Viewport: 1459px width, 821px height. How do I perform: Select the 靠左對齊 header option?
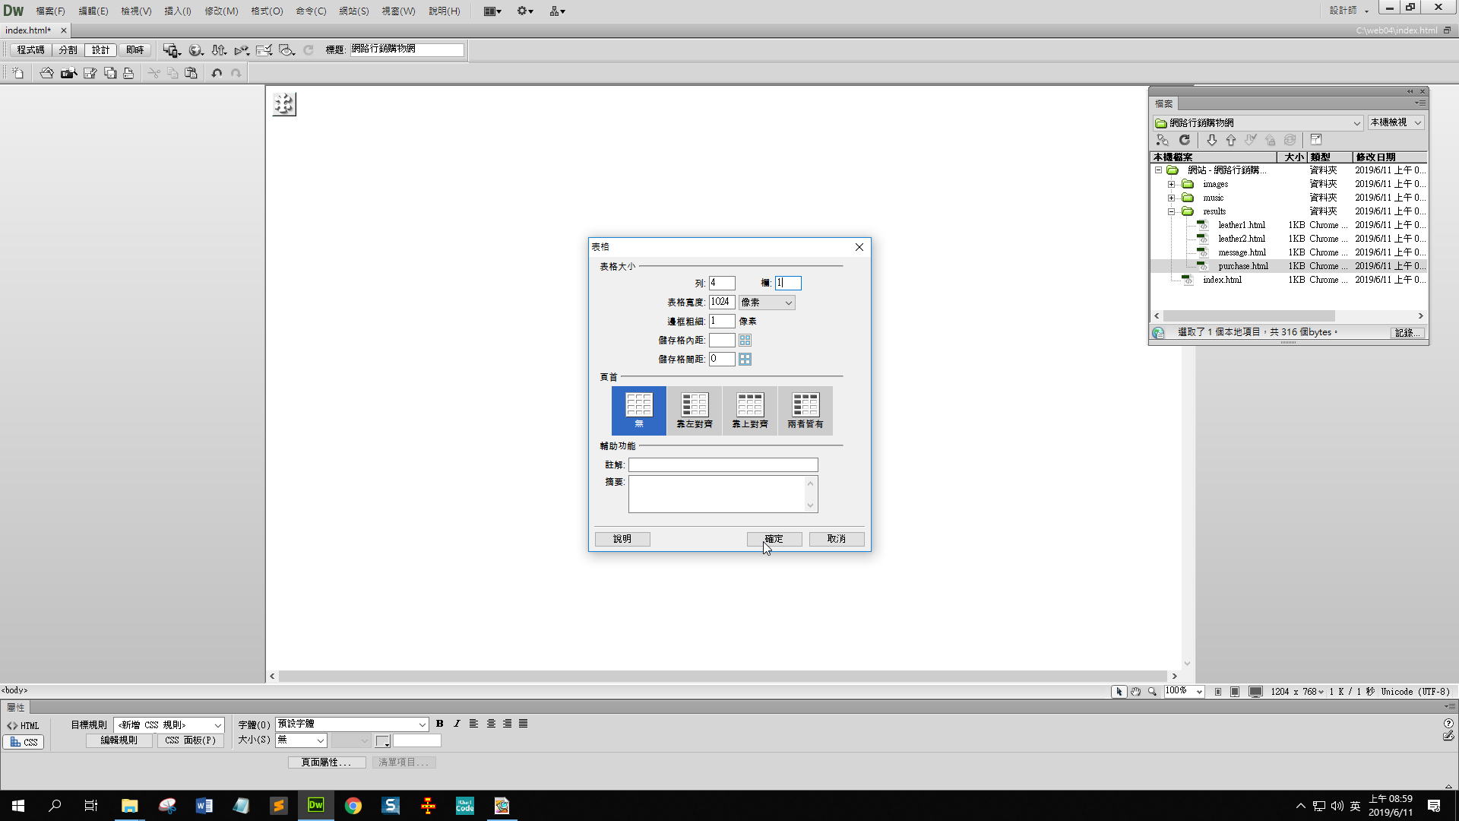pos(694,410)
